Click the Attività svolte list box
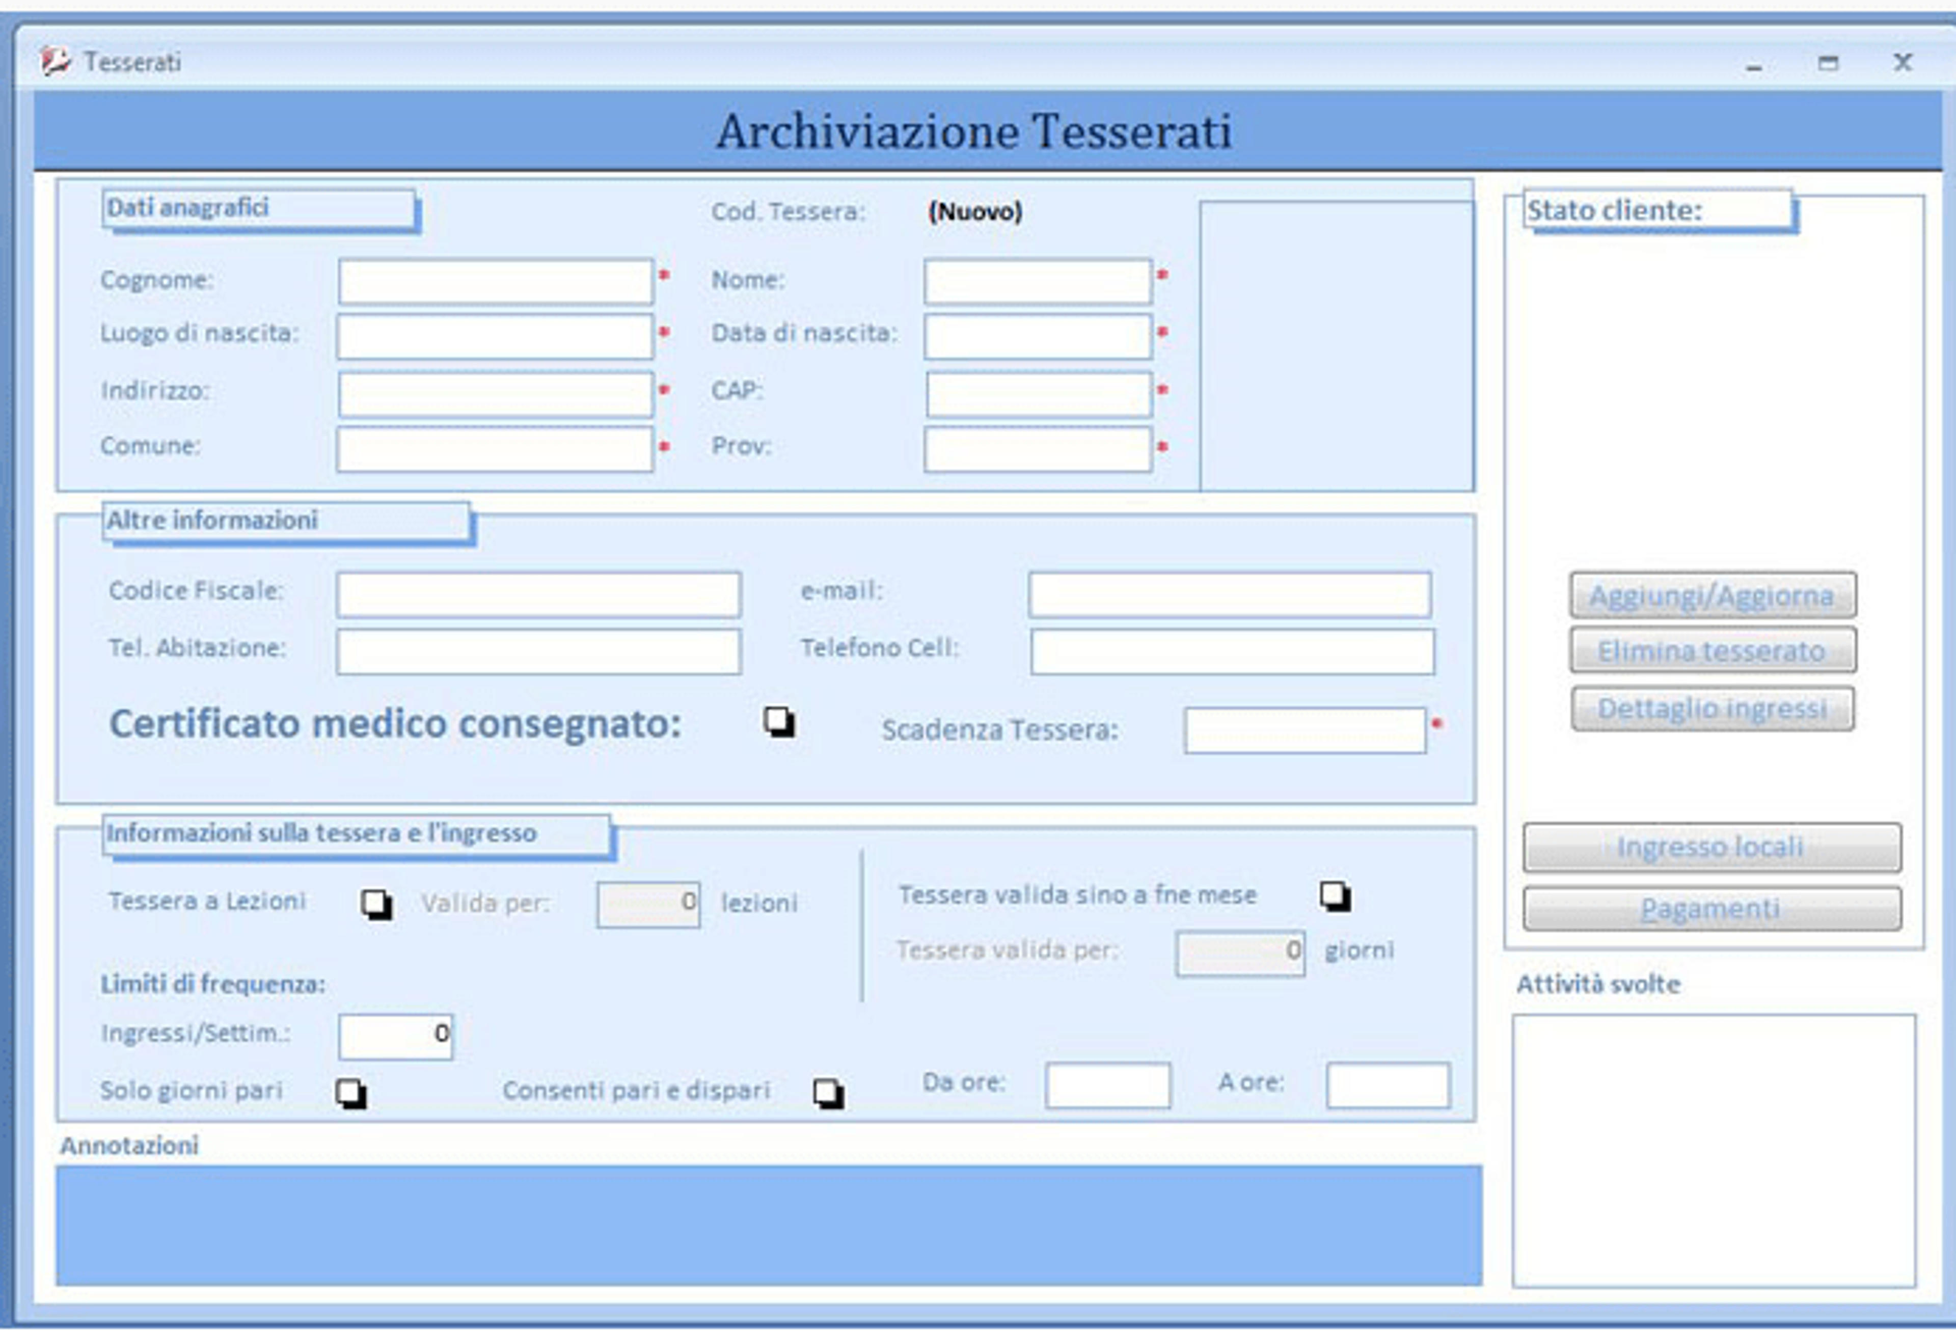The image size is (1956, 1331). coord(1714,1151)
